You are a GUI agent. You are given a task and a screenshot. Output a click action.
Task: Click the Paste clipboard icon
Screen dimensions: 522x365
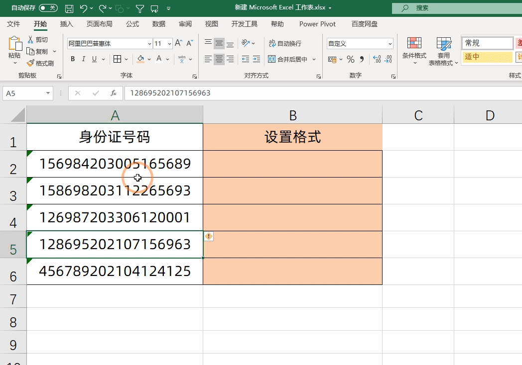coord(15,44)
